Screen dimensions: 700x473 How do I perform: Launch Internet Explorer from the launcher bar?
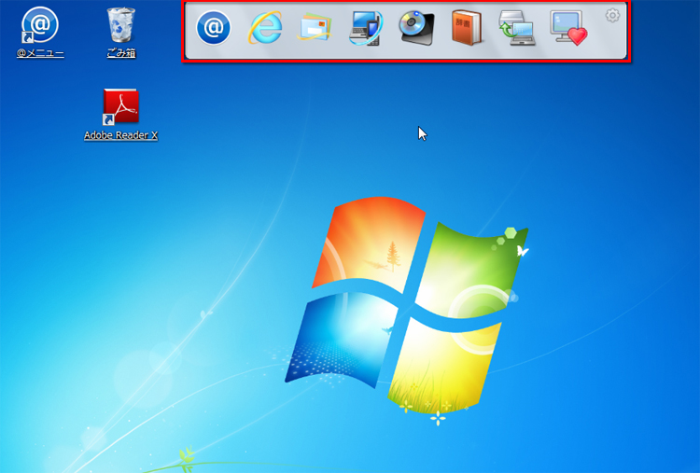[x=265, y=28]
